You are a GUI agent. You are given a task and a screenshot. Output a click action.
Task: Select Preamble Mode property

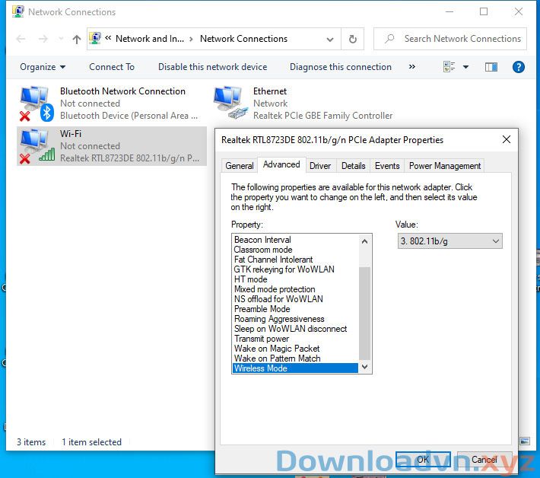click(x=295, y=309)
